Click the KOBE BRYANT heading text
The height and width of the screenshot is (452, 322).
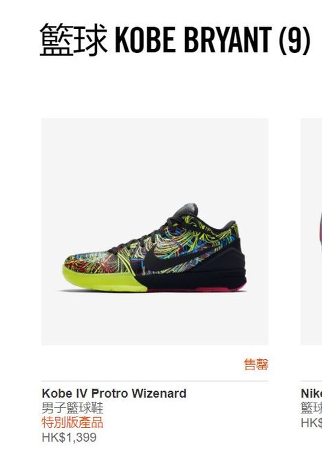coord(193,39)
